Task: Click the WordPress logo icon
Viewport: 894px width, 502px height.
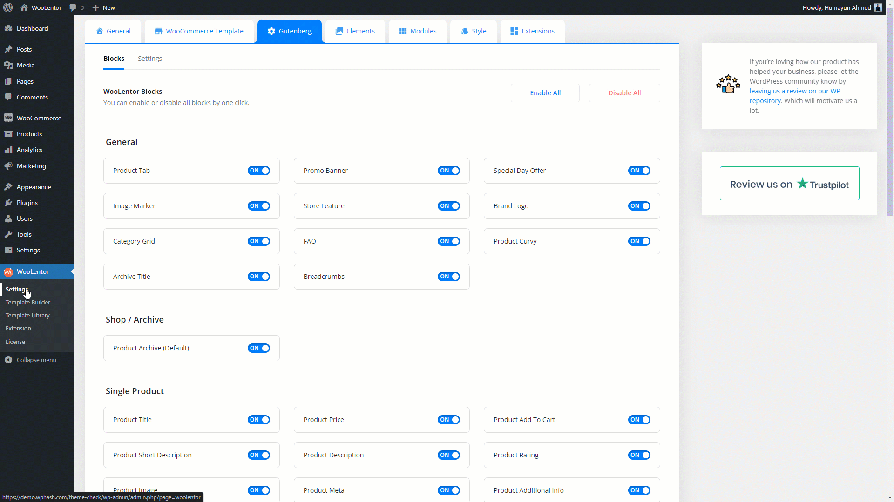Action: click(x=8, y=7)
